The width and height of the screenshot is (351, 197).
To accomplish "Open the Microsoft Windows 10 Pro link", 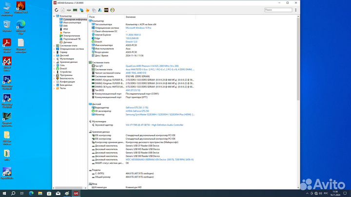I will 138,28.
